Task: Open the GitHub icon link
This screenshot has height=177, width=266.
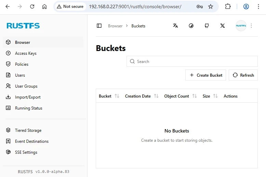Action: tap(207, 26)
